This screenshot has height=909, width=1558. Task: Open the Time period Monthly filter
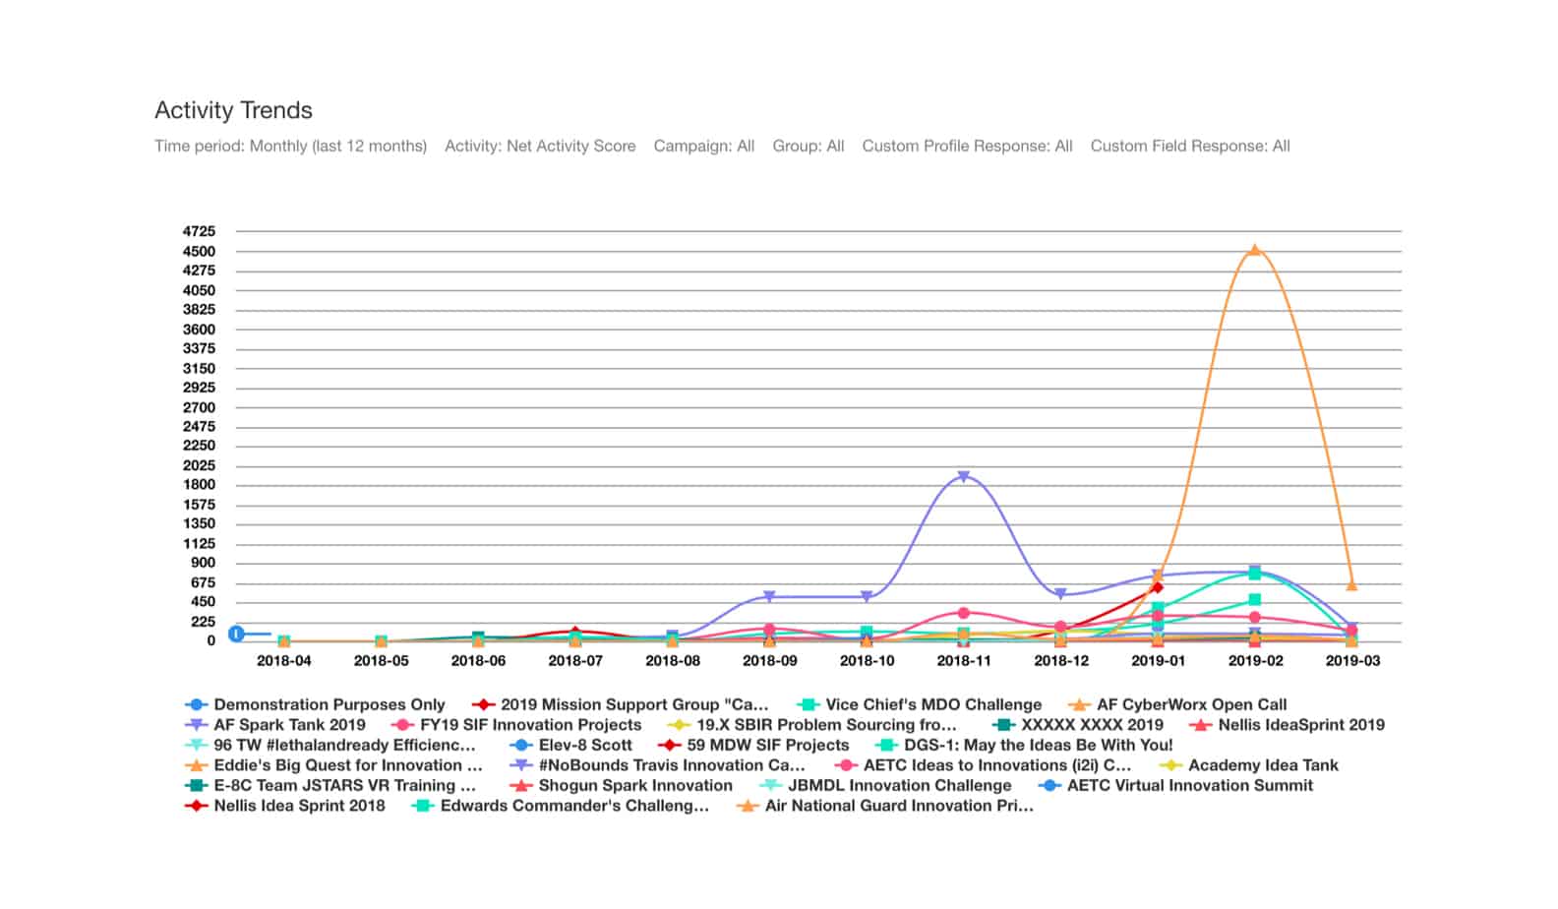pyautogui.click(x=290, y=147)
